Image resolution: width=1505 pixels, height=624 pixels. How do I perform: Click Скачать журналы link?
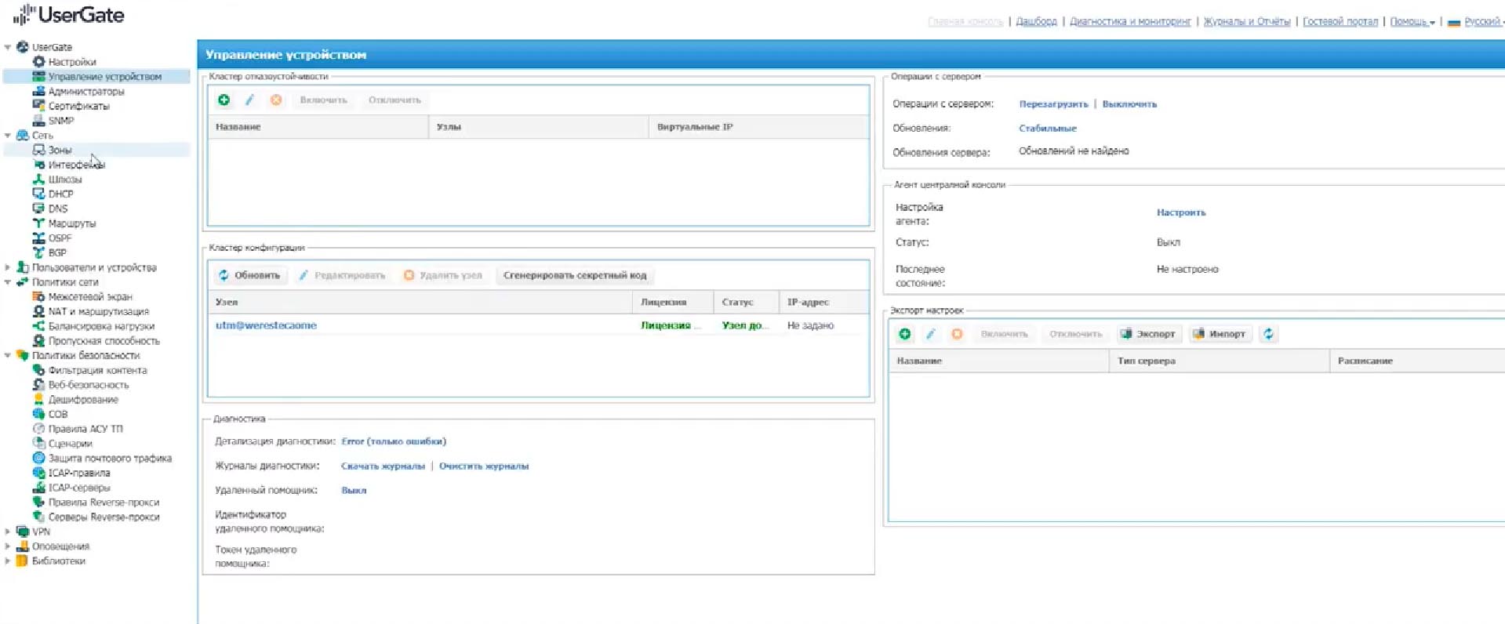(x=383, y=466)
